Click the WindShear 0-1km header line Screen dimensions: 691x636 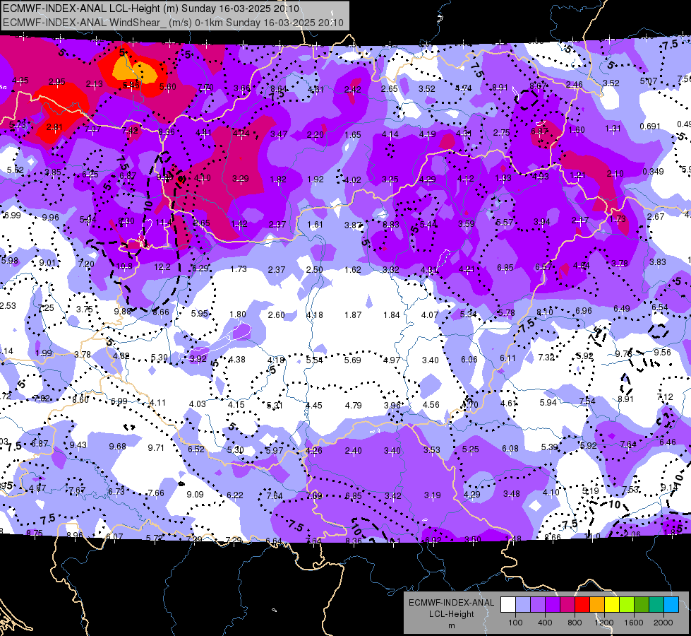click(173, 23)
